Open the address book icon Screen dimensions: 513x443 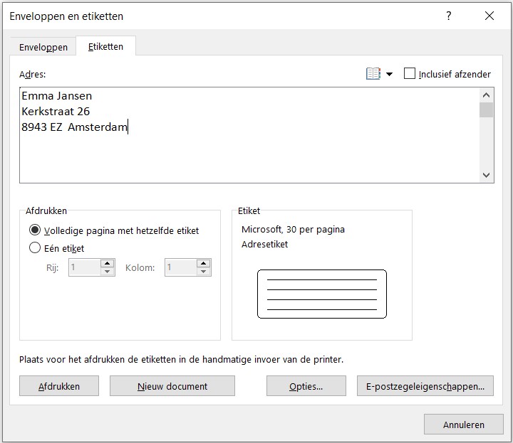pos(373,74)
